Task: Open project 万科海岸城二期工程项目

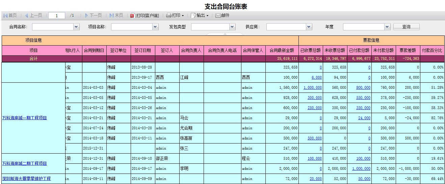Action: (25, 163)
